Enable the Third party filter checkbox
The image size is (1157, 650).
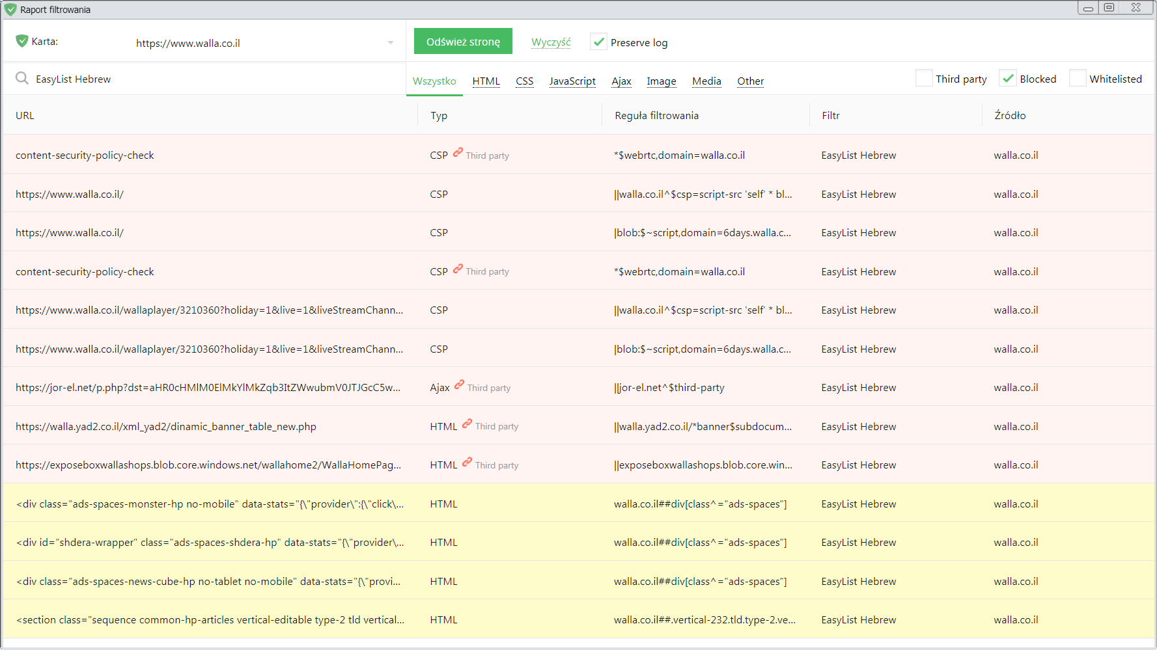pyautogui.click(x=924, y=78)
